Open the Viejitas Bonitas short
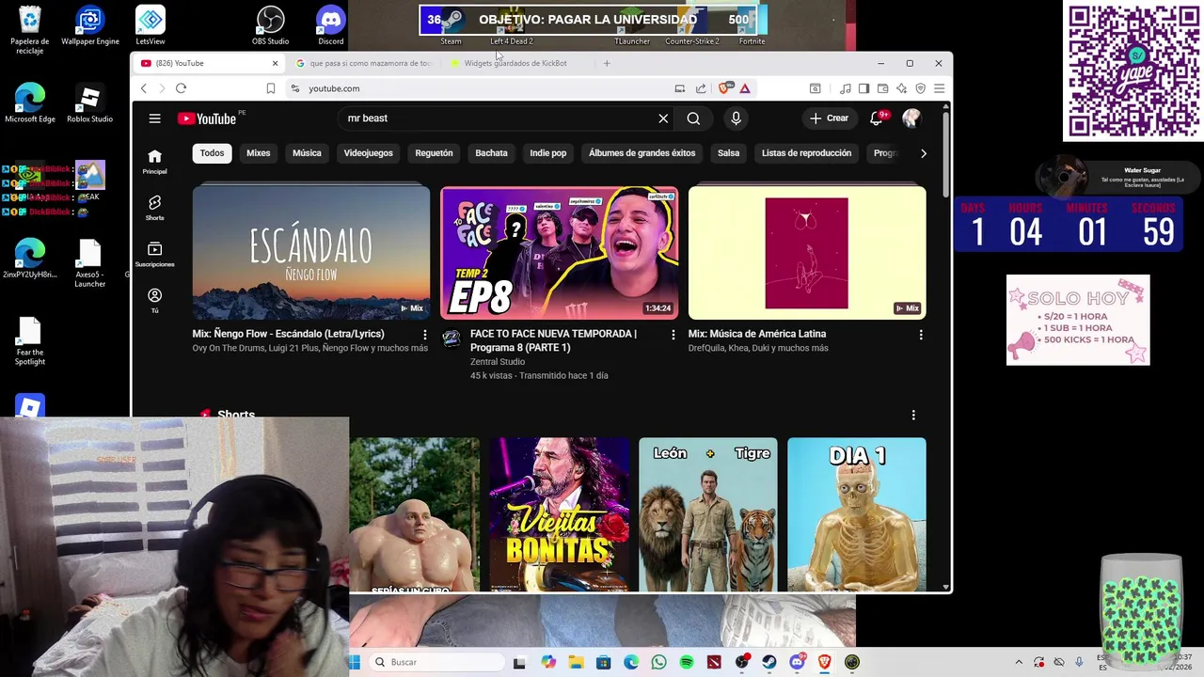The image size is (1204, 677). coord(560,514)
